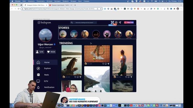Click the IGTV television icon
Viewport: 193px width, 108px height.
click(38, 81)
